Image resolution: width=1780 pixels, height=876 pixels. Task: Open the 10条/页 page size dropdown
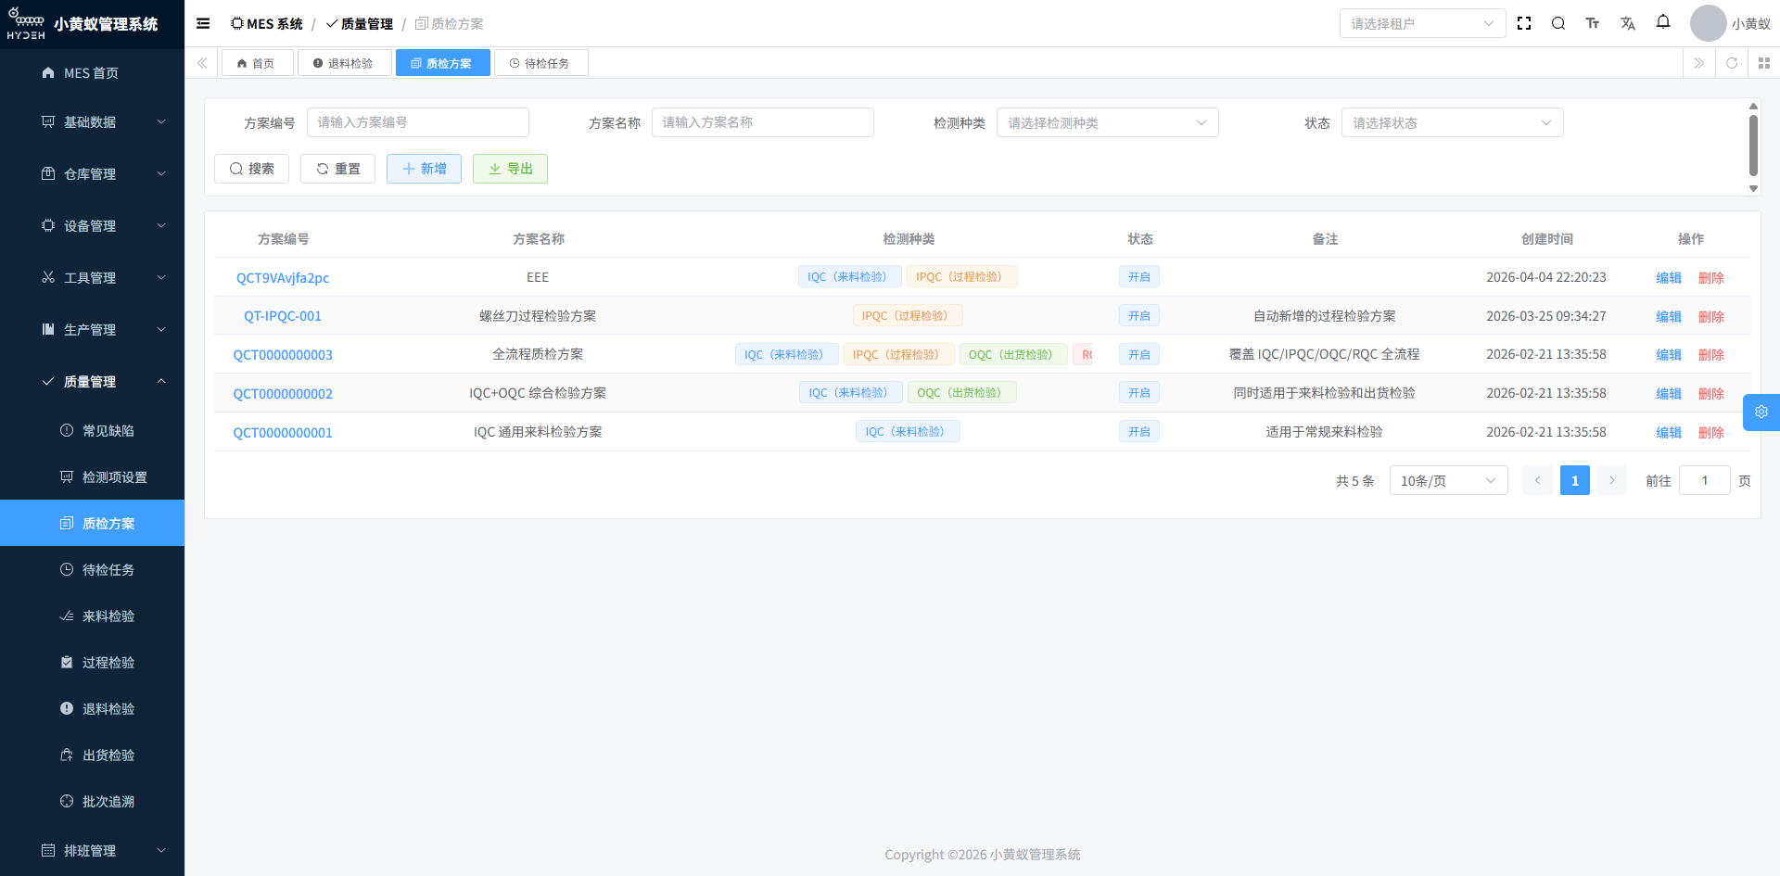point(1448,480)
